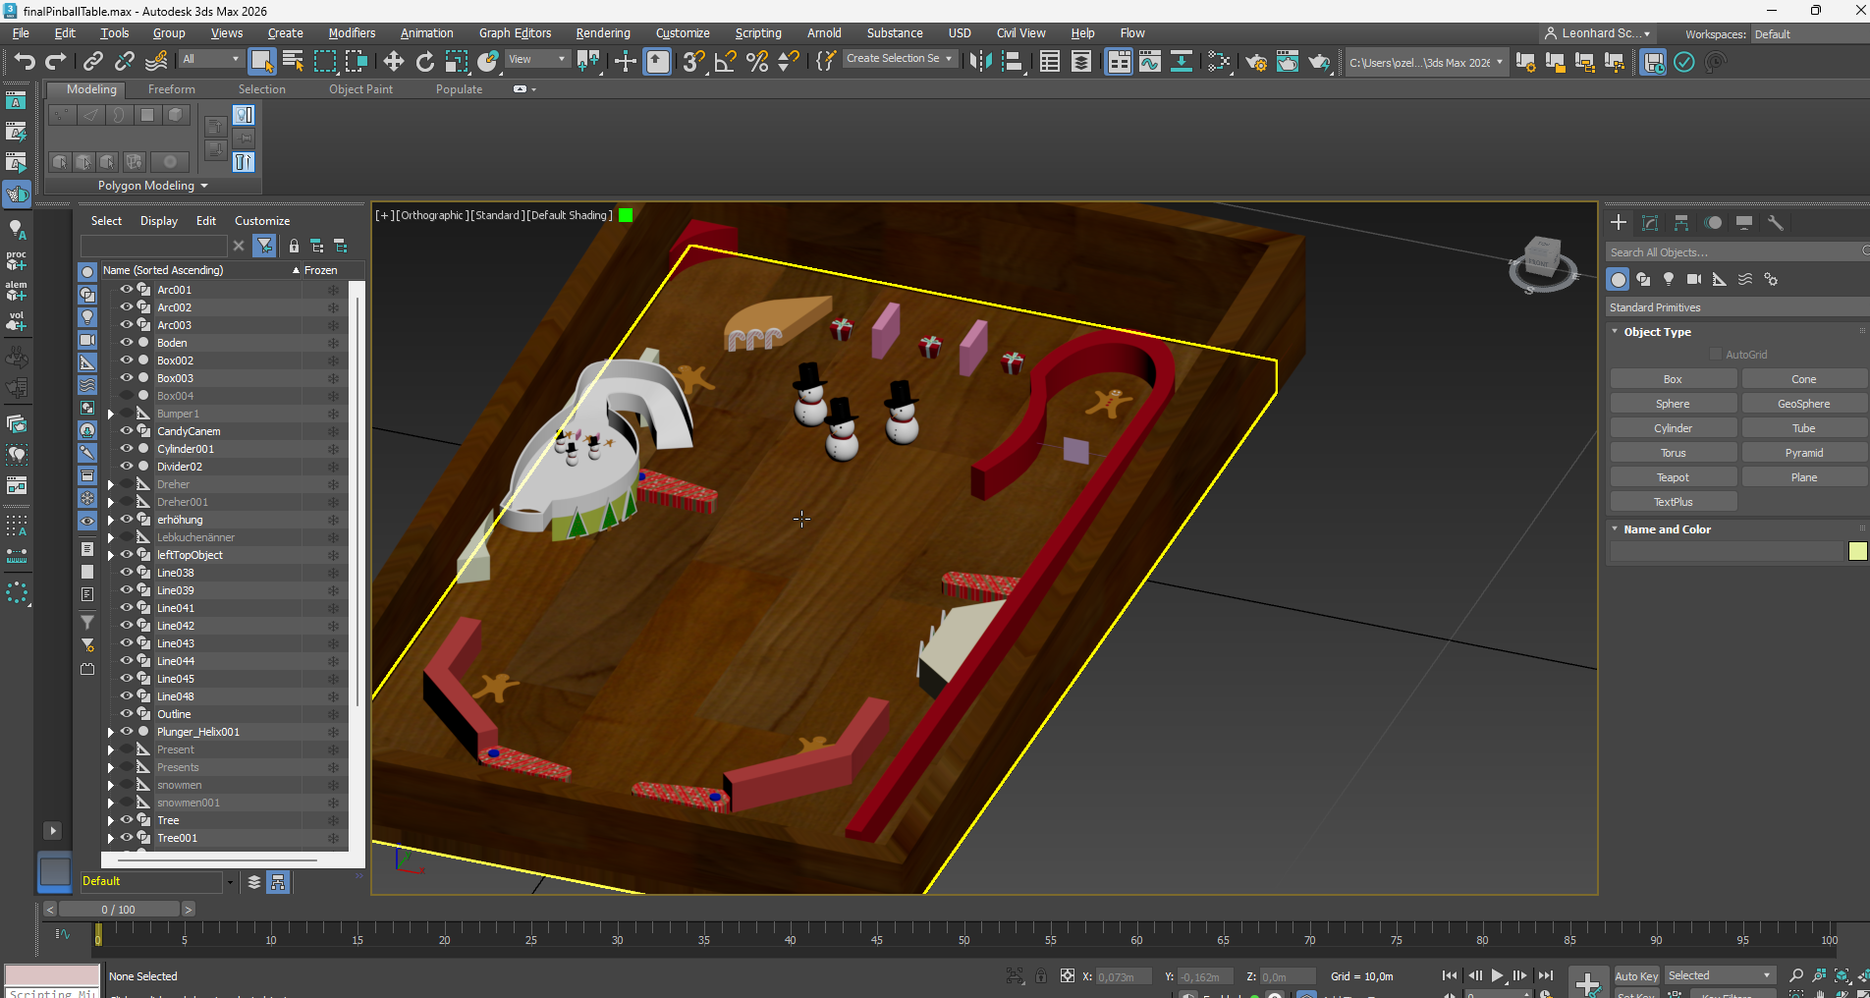Image resolution: width=1870 pixels, height=998 pixels.
Task: Open the selection filter dropdown showing All
Action: (234, 58)
